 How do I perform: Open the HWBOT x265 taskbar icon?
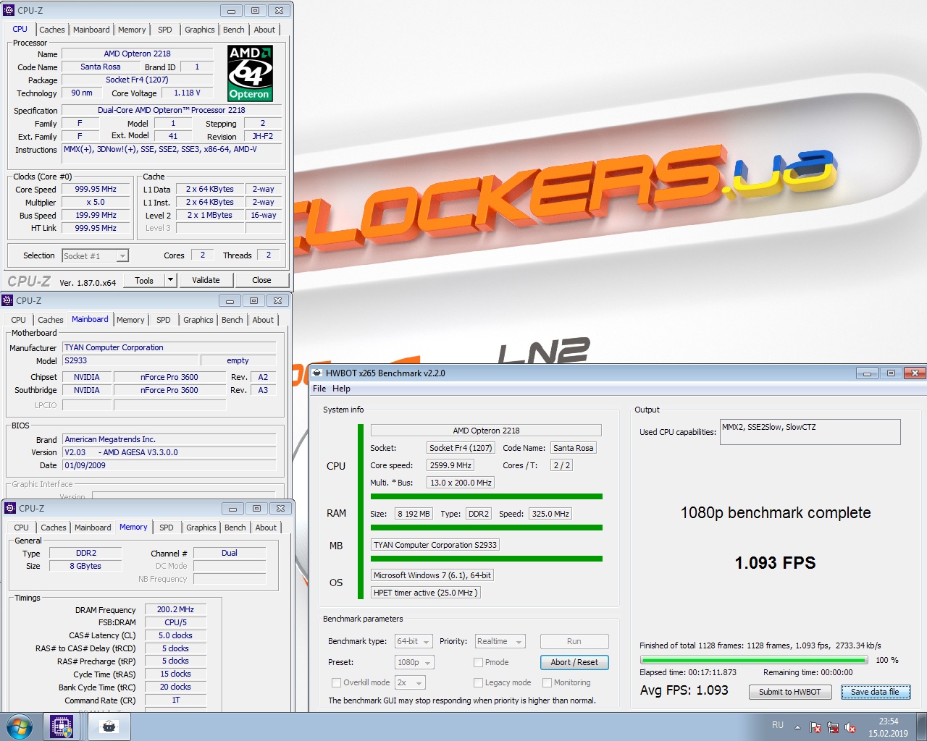click(x=109, y=727)
